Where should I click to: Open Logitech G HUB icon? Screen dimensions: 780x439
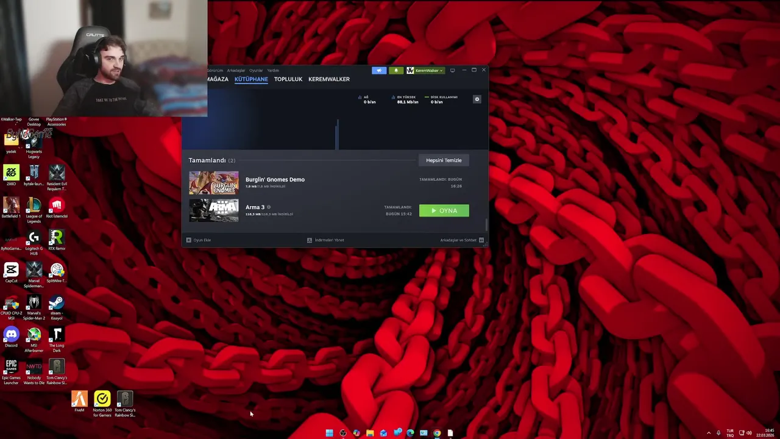[x=34, y=243]
